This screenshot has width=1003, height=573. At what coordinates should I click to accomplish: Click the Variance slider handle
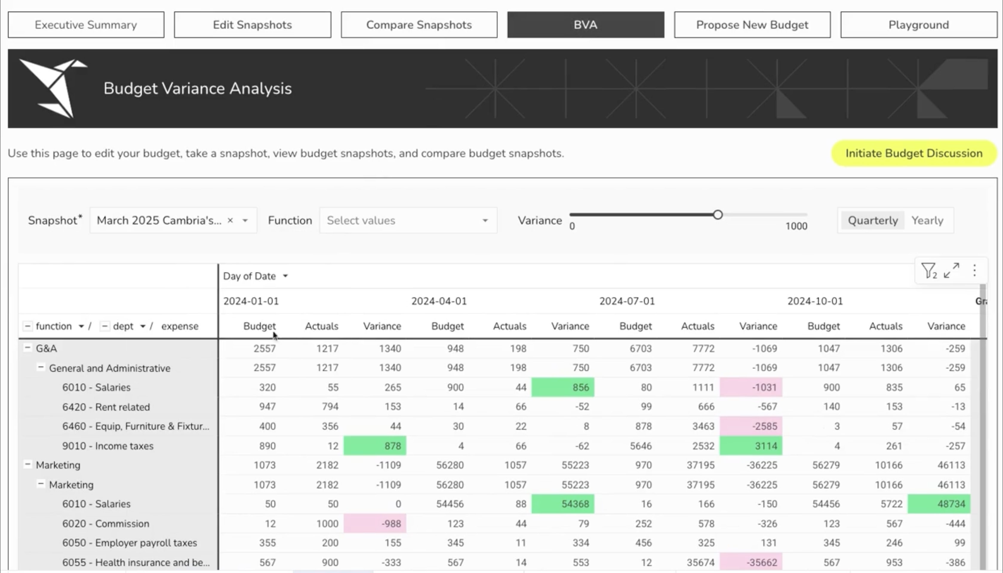[x=718, y=215]
